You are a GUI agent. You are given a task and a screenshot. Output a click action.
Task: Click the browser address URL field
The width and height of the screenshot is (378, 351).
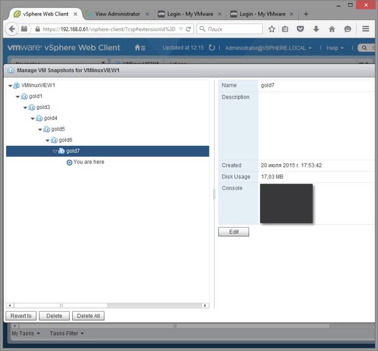point(109,29)
